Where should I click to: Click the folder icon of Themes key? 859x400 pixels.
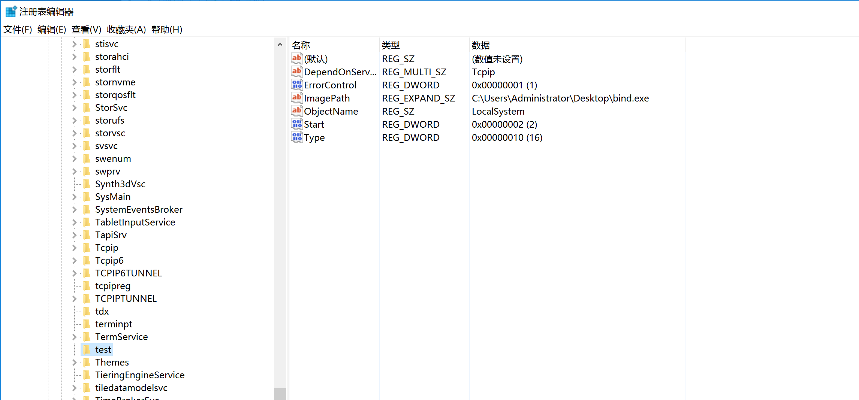pyautogui.click(x=87, y=362)
